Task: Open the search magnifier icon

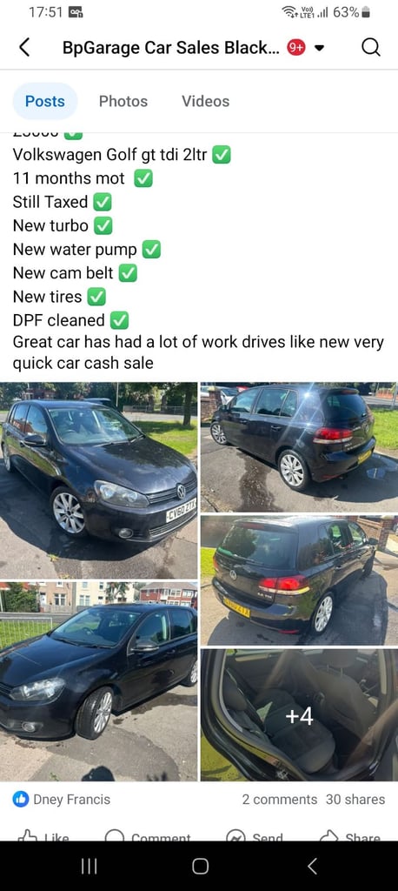Action: tap(371, 48)
